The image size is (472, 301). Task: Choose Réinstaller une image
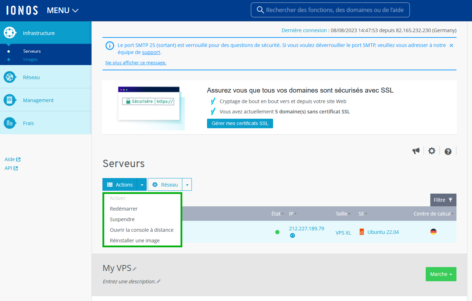coord(135,241)
